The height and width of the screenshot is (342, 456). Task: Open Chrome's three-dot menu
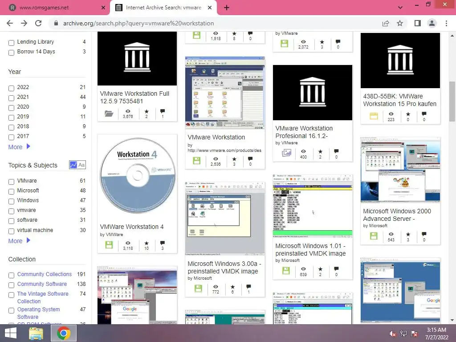pos(446,23)
